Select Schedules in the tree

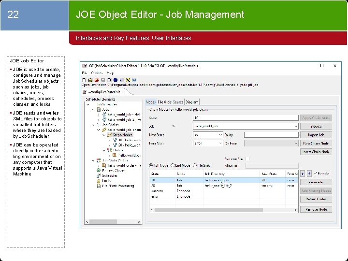[110, 175]
